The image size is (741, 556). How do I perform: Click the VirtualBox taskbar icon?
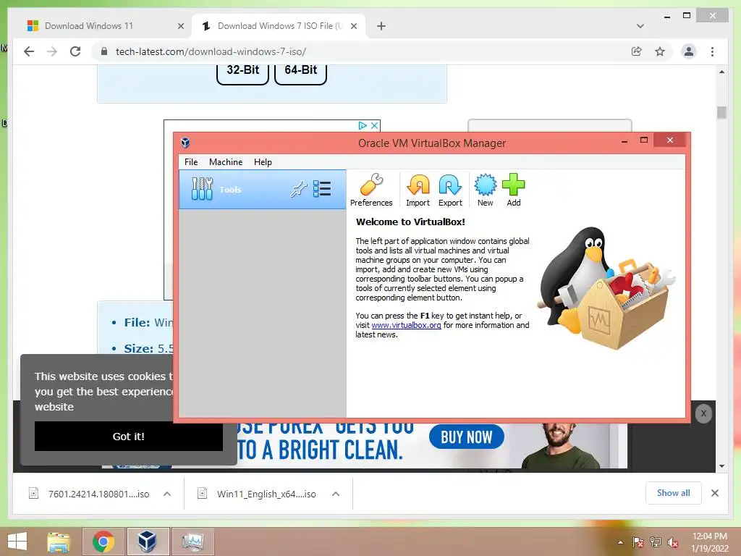(148, 542)
